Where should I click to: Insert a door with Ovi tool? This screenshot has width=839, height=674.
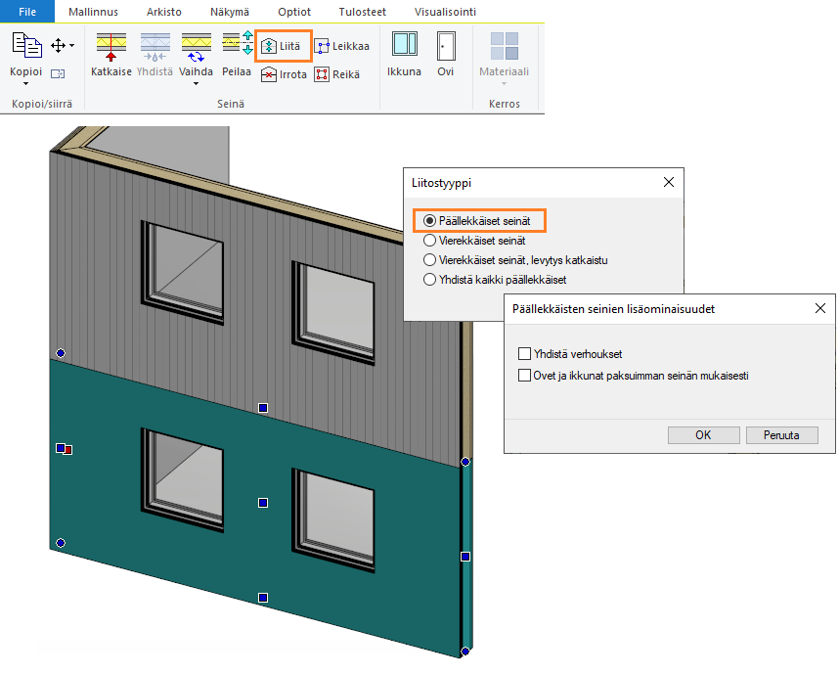[x=445, y=53]
